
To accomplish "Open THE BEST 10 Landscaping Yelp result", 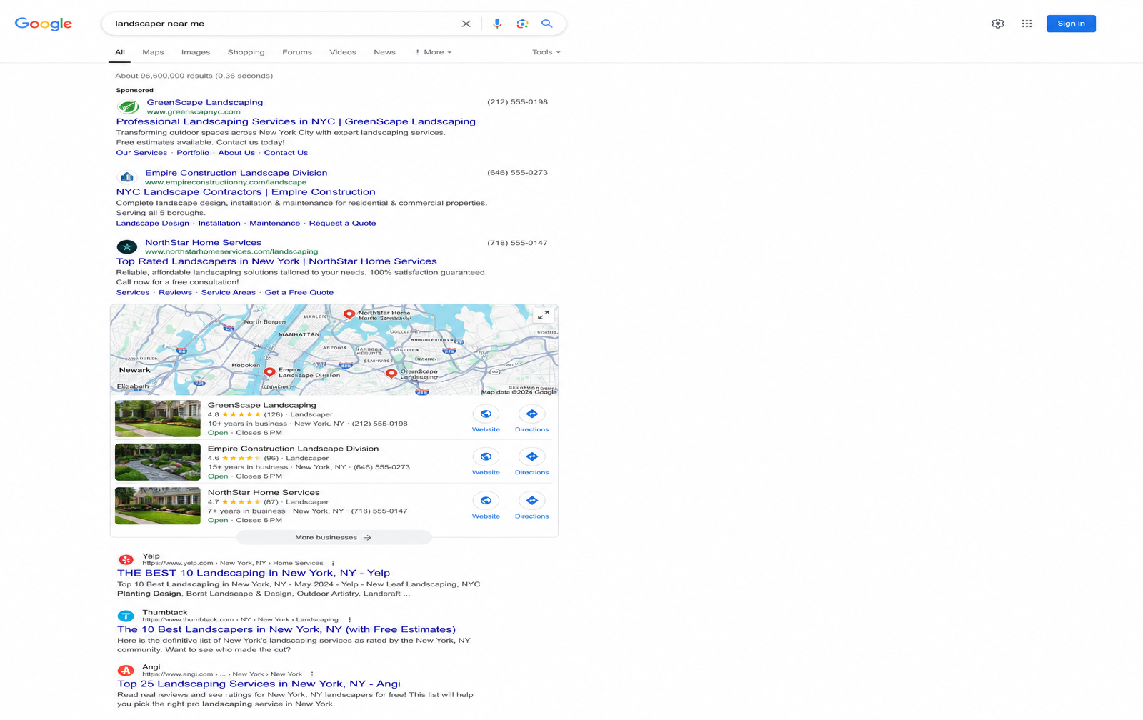I will point(254,573).
